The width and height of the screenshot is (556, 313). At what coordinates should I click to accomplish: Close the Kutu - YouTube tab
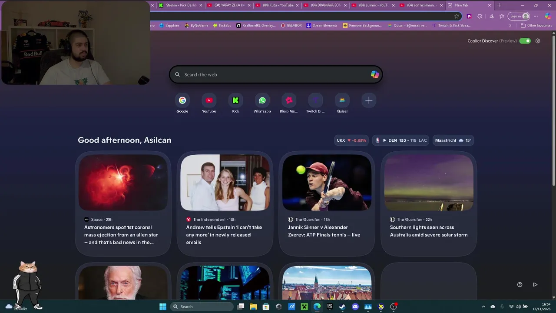(297, 5)
